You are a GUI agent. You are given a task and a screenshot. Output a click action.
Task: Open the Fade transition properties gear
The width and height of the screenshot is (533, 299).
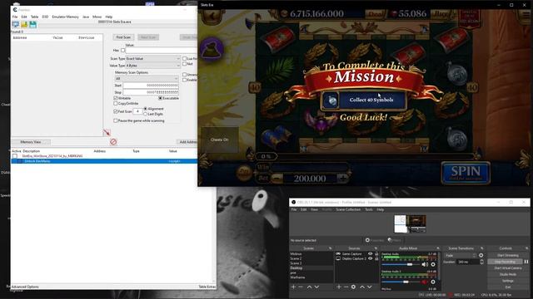pyautogui.click(x=481, y=255)
